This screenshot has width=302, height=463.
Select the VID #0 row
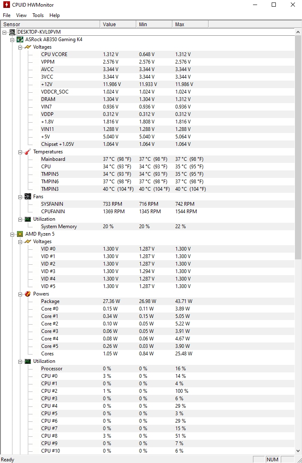168,249
